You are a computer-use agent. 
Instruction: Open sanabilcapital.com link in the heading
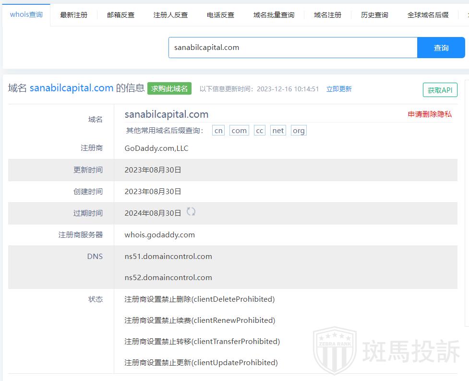click(72, 88)
